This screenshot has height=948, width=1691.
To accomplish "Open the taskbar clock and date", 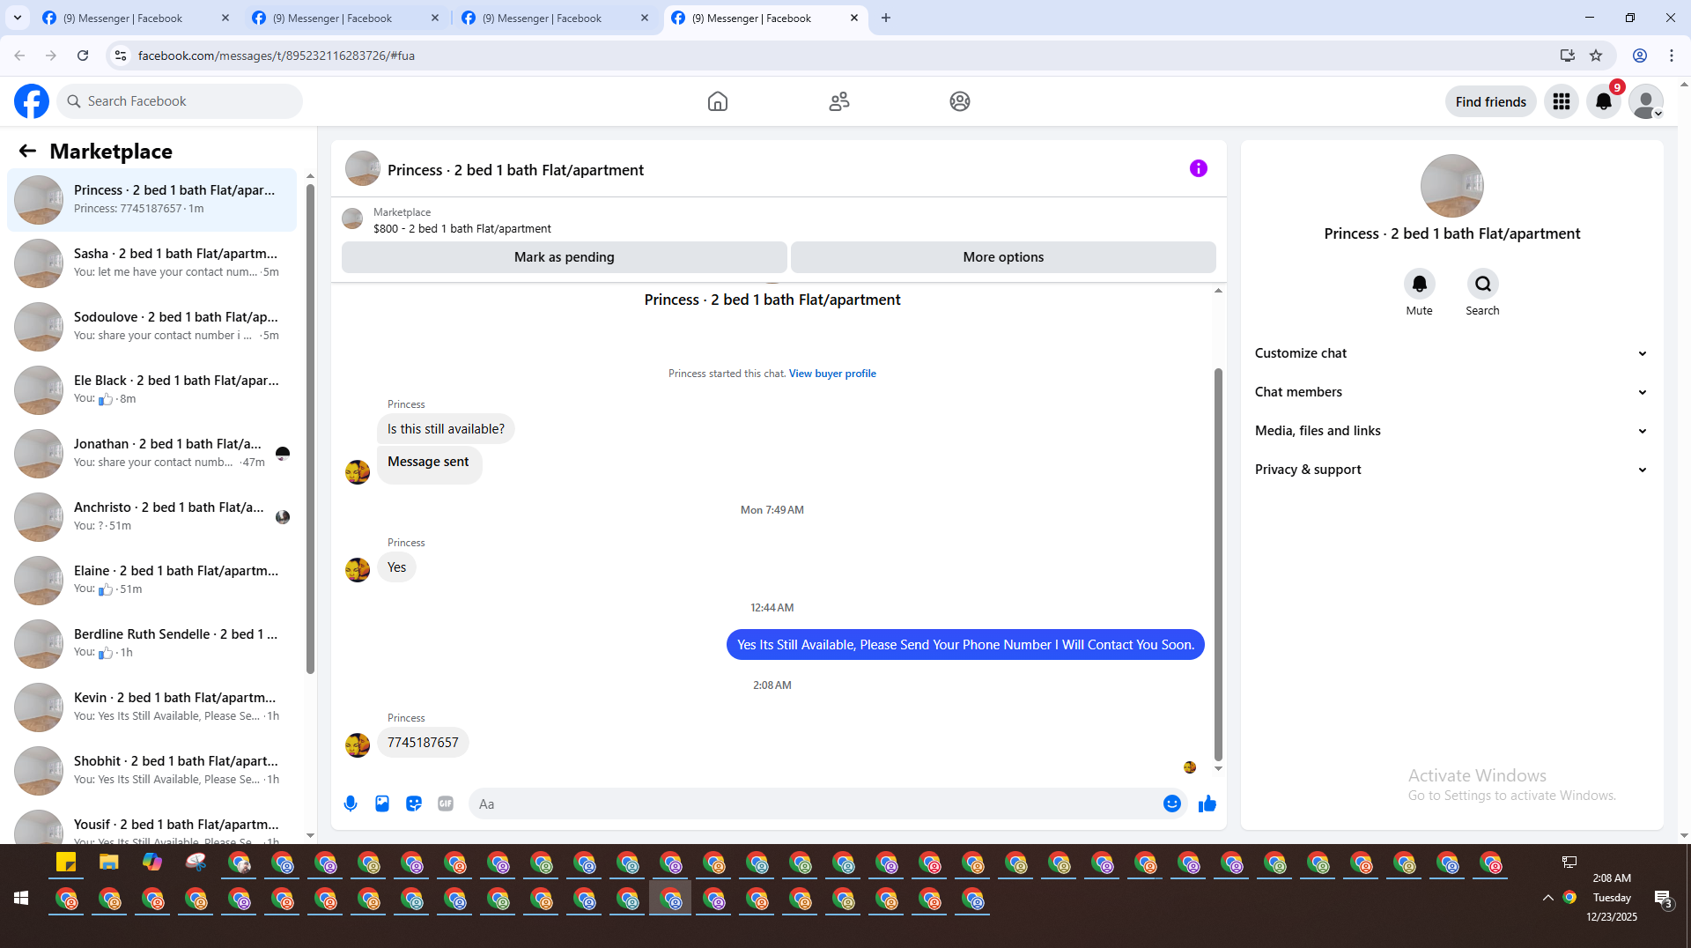I will (1612, 898).
